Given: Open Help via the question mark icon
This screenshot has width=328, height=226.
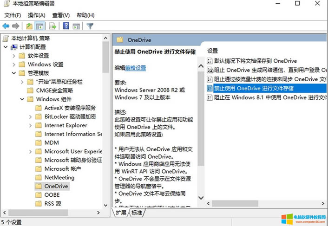Looking at the screenshot, I should pos(66,26).
